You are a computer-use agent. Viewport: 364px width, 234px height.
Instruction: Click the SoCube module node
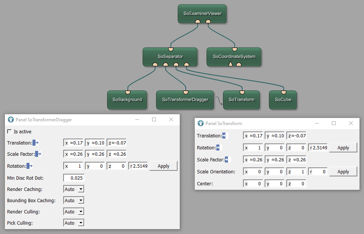pyautogui.click(x=283, y=100)
